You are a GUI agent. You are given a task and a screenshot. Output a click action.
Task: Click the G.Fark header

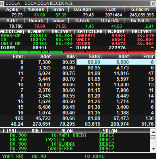pyautogui.click(x=82, y=20)
